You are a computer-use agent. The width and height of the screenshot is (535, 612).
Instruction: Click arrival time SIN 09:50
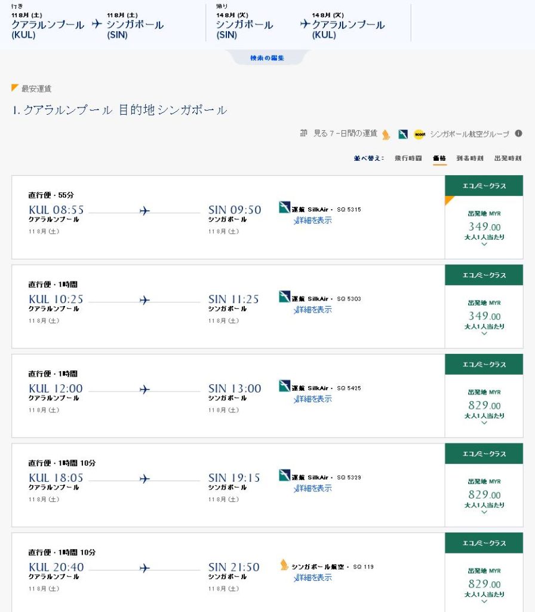pyautogui.click(x=234, y=210)
